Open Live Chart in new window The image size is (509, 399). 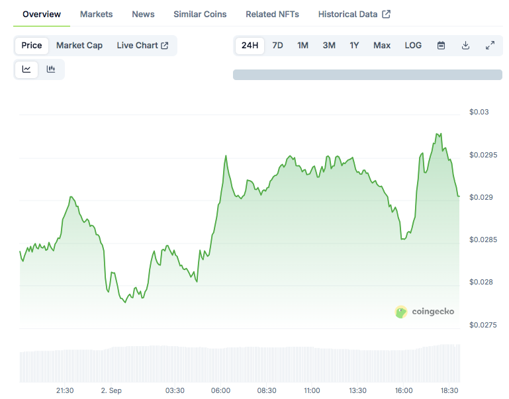pos(142,46)
